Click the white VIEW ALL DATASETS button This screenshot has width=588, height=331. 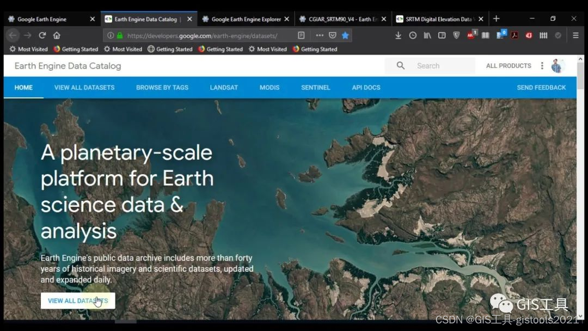(x=78, y=301)
